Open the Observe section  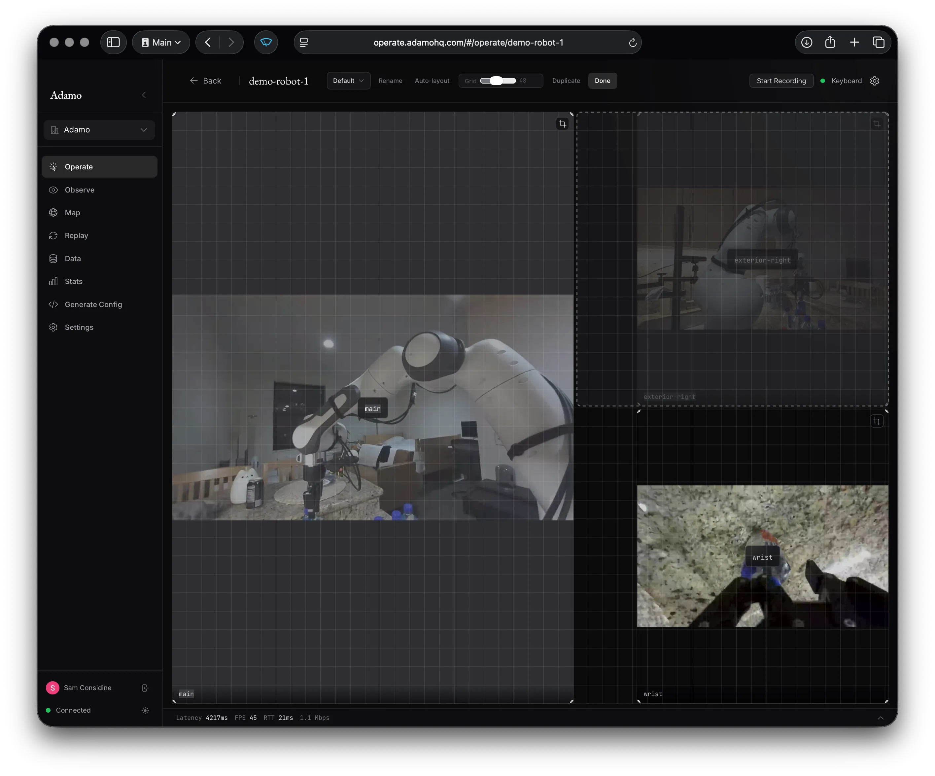pos(99,190)
